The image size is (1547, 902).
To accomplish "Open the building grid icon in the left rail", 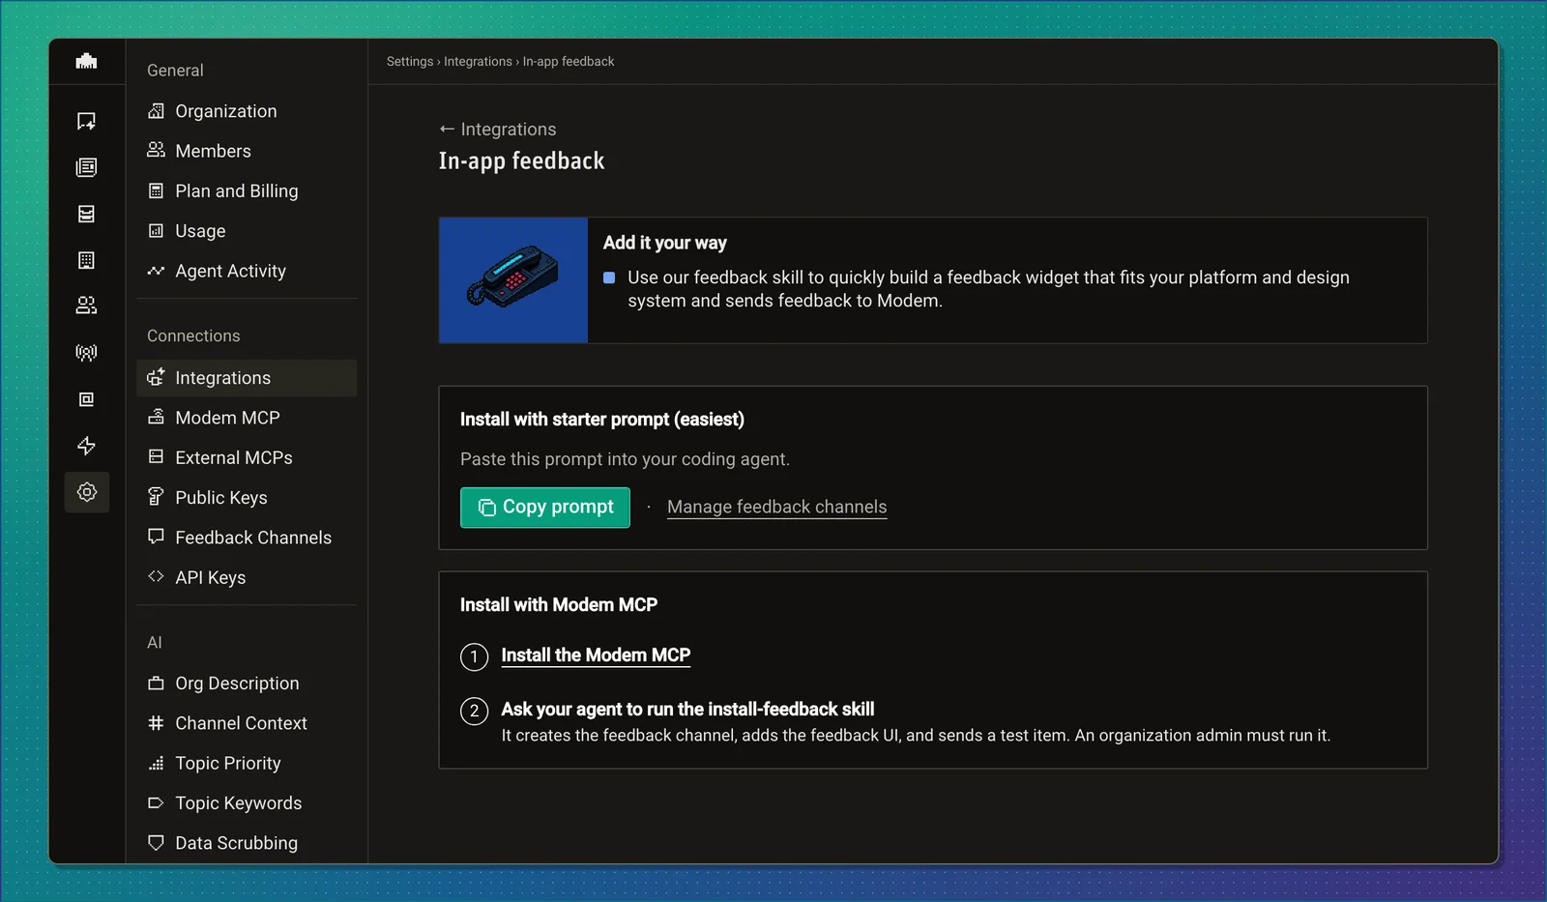I will pos(86,260).
